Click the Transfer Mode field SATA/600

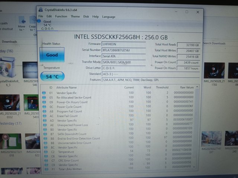pyautogui.click(x=123, y=62)
